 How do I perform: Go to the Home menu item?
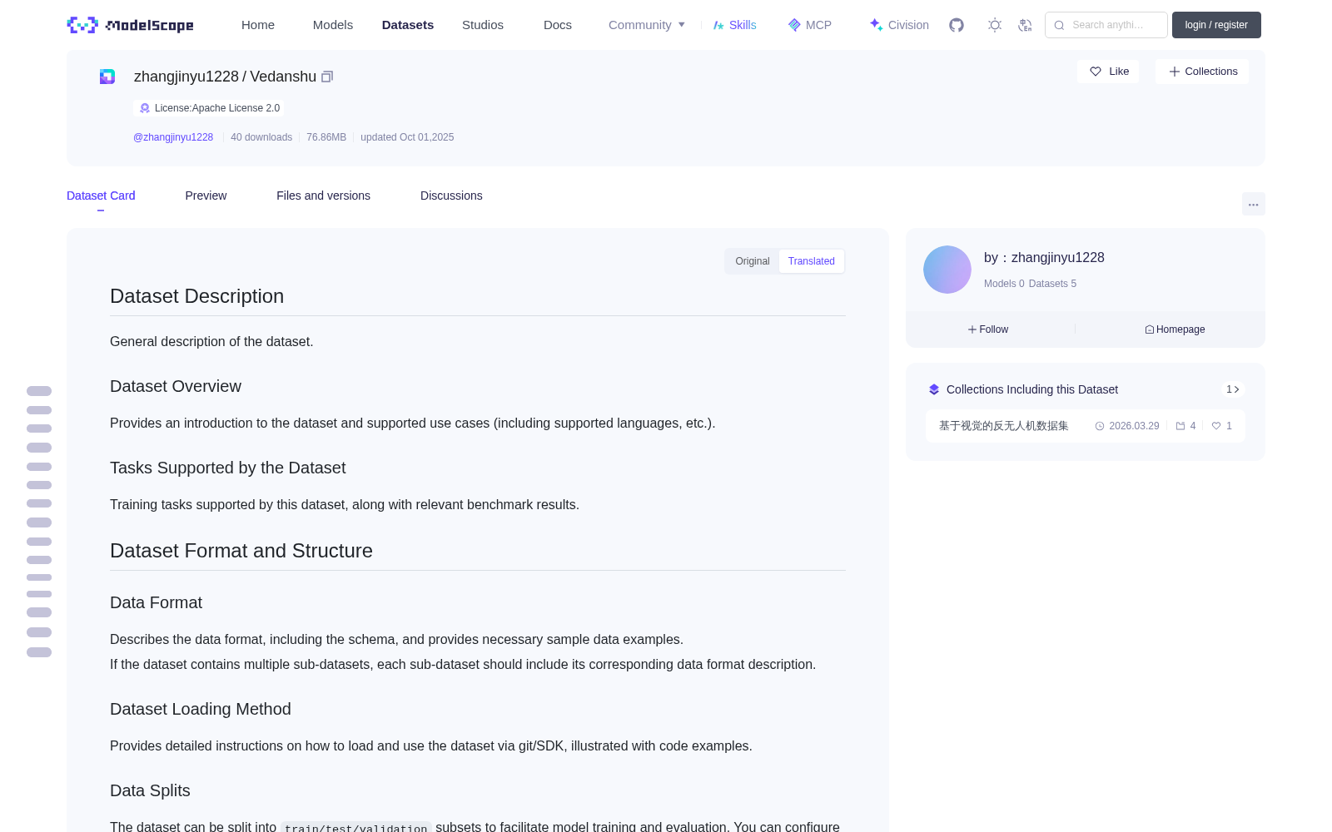pyautogui.click(x=258, y=25)
